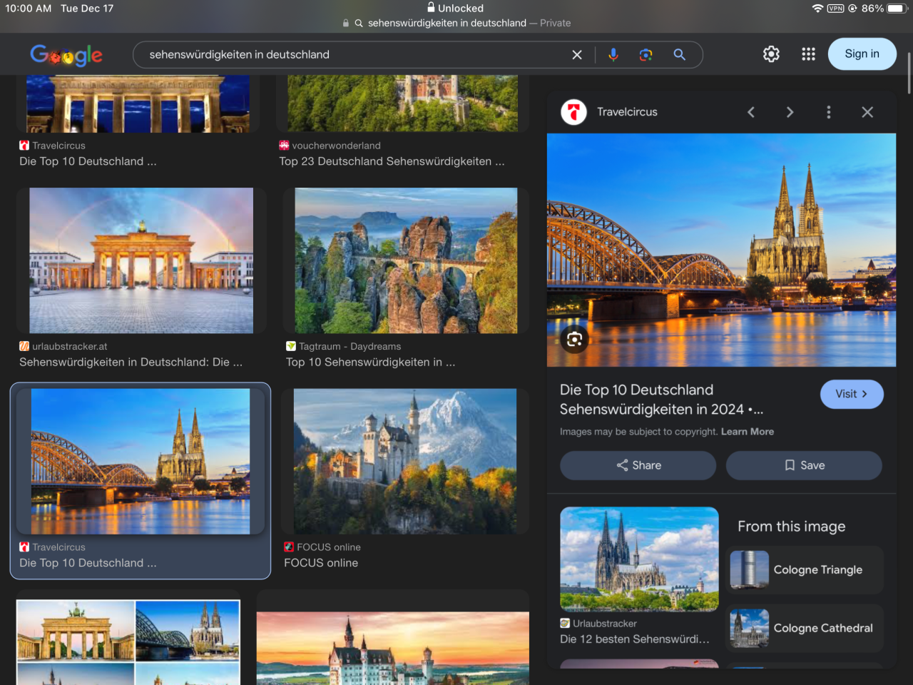Open Google Lens camera search icon
This screenshot has height=685, width=913.
[646, 55]
